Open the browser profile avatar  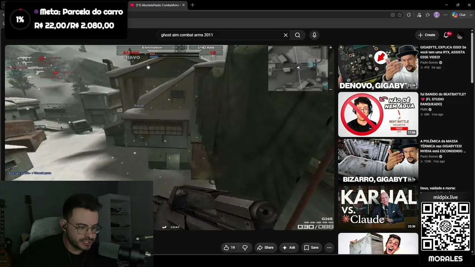tap(437, 15)
